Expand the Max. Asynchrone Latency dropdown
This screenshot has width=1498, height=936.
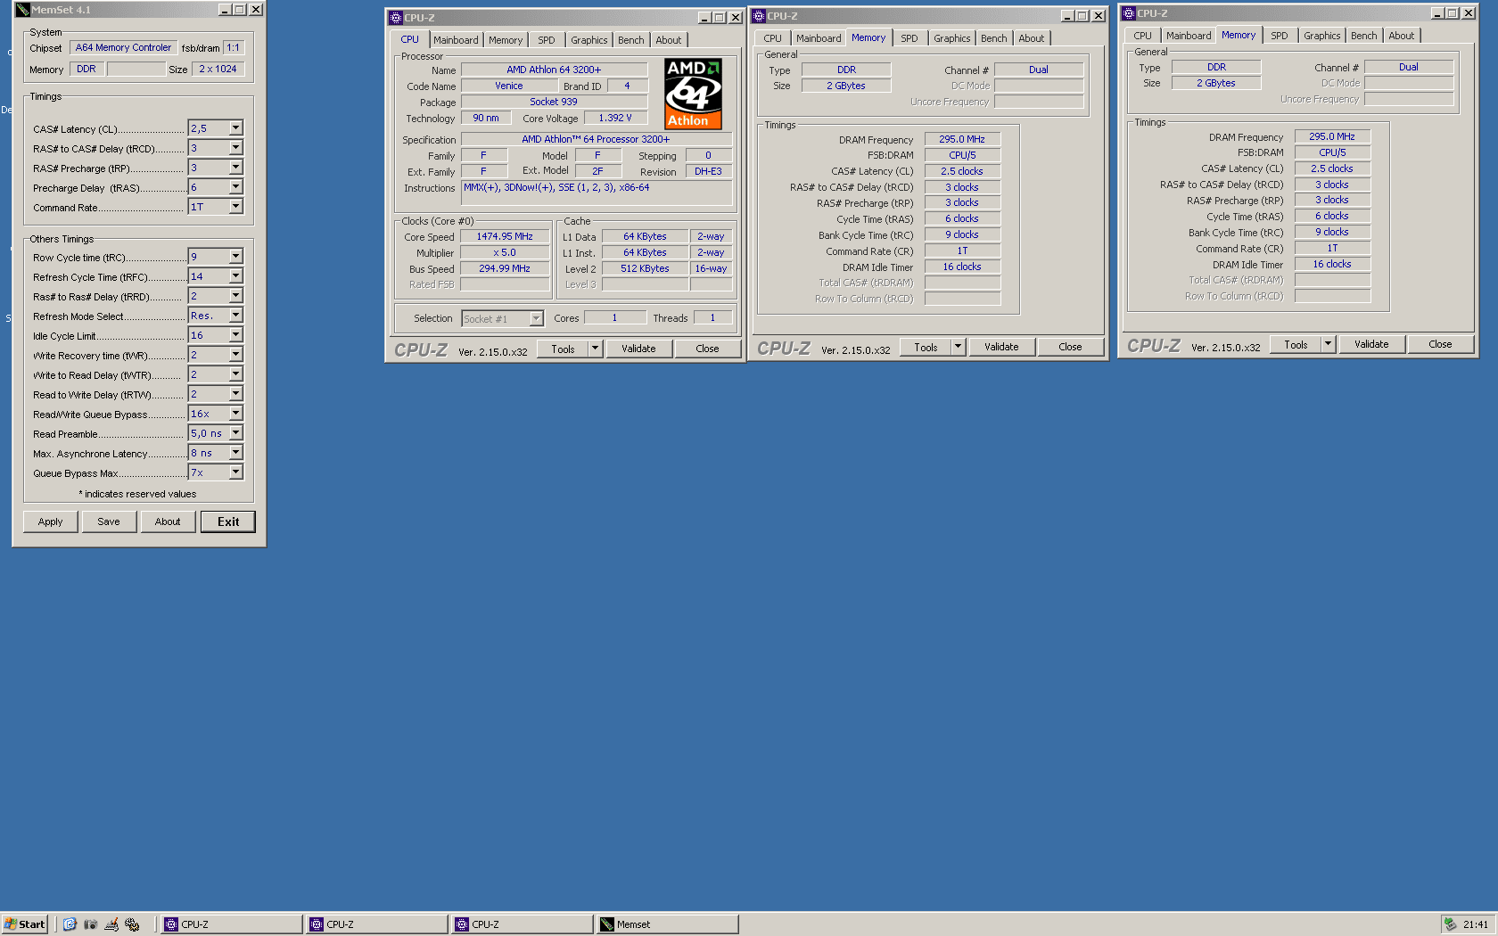[236, 453]
